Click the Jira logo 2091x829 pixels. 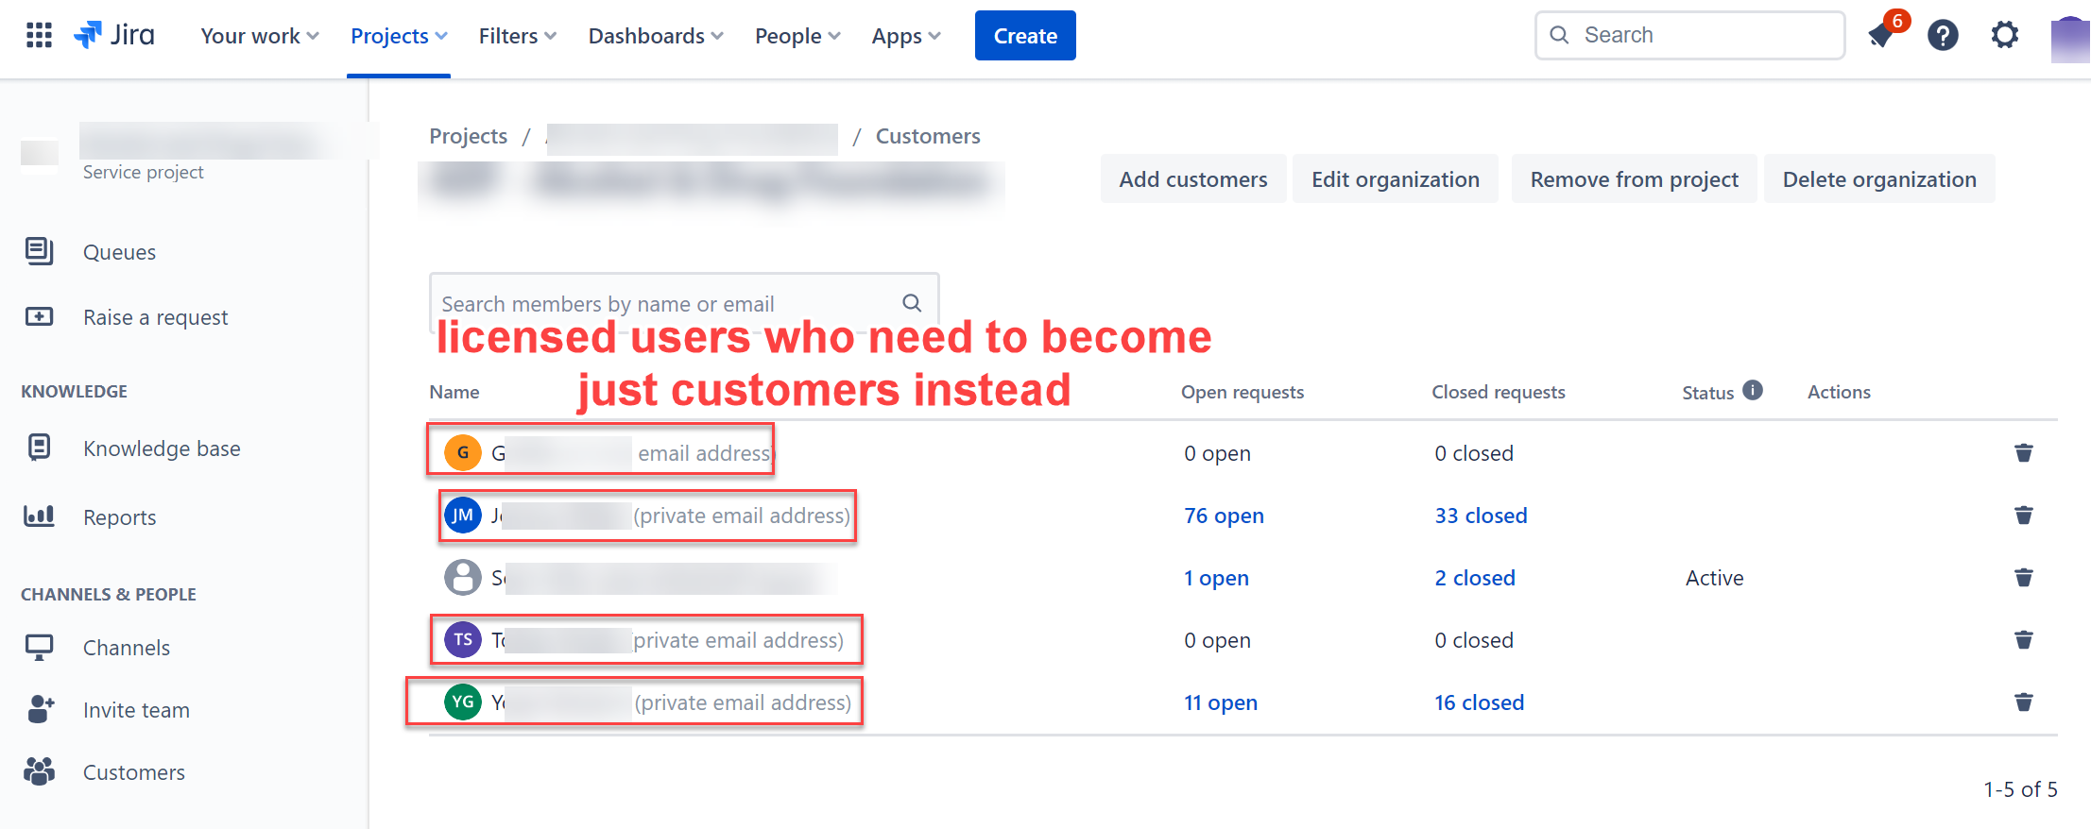coord(114,36)
